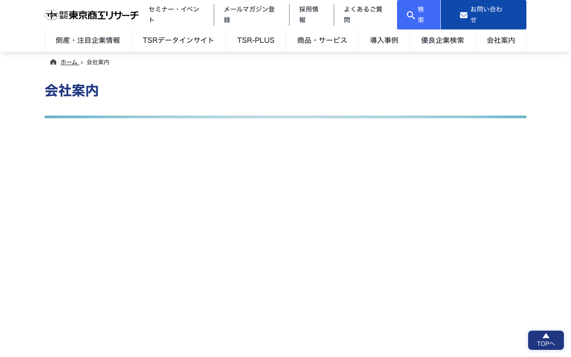Select the TSR-PLUS navigation tab
Image resolution: width=571 pixels, height=357 pixels.
(x=256, y=40)
